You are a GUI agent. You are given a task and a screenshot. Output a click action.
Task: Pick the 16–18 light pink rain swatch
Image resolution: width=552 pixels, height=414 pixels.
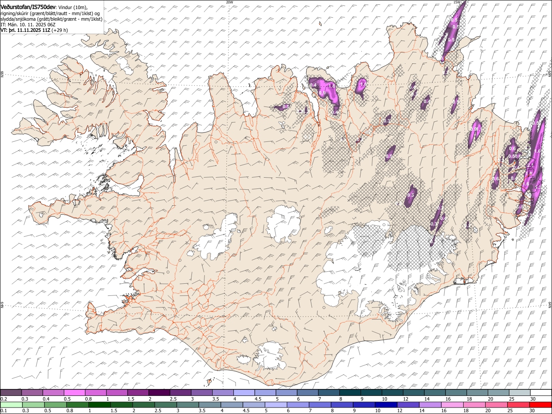[x=452, y=405]
